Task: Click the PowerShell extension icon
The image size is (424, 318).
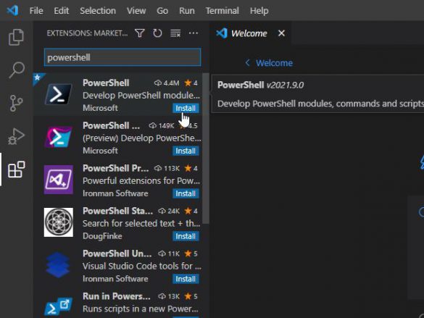Action: click(x=59, y=94)
